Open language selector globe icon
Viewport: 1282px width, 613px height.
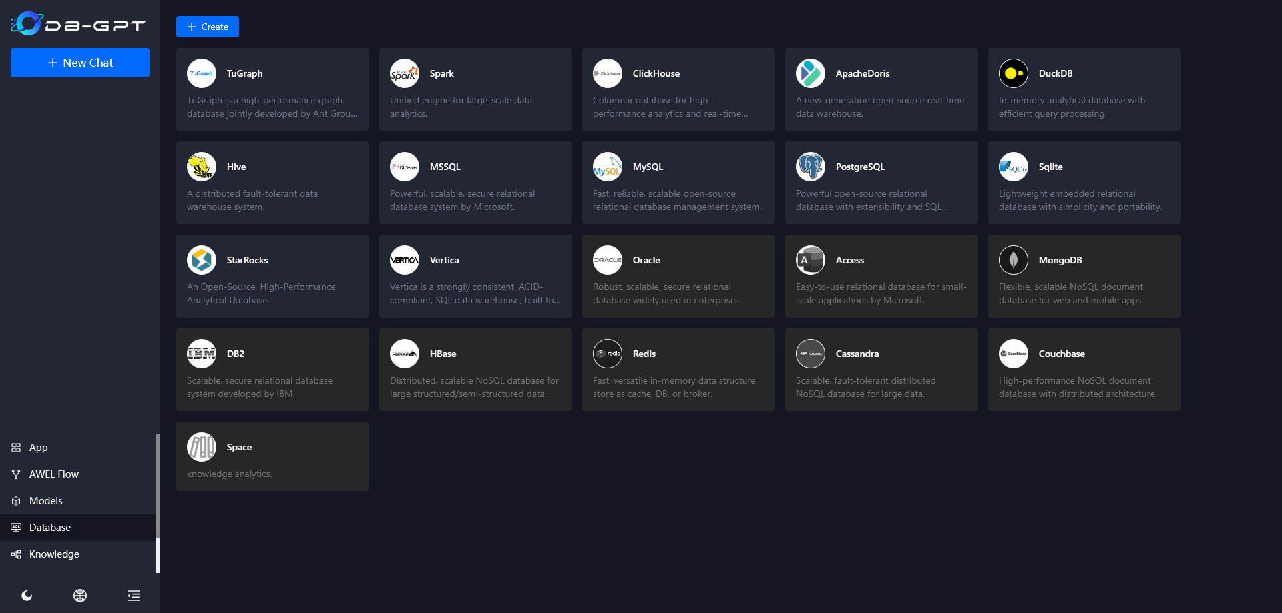80,596
